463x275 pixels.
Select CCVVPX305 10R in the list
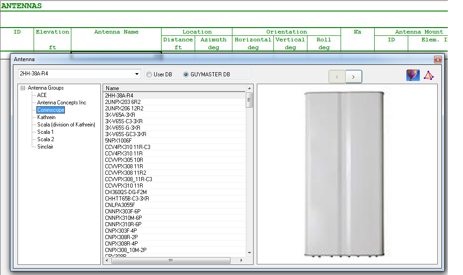[174, 160]
